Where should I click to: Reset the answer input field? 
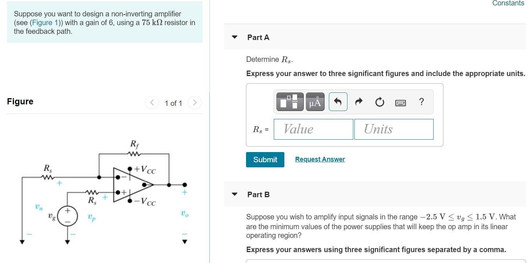(379, 102)
